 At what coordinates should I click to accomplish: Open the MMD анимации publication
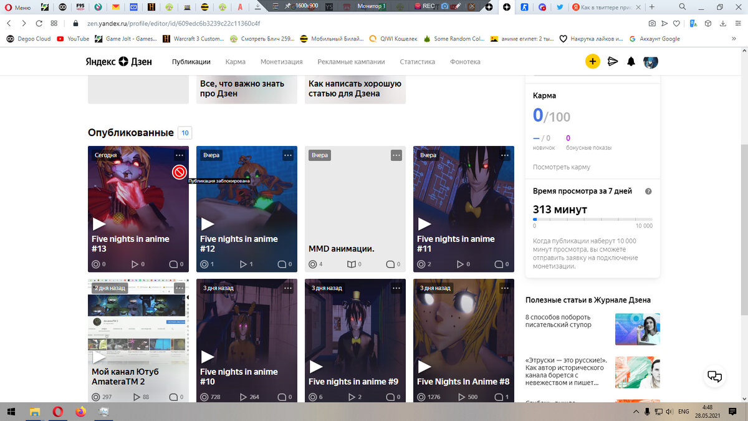click(355, 209)
